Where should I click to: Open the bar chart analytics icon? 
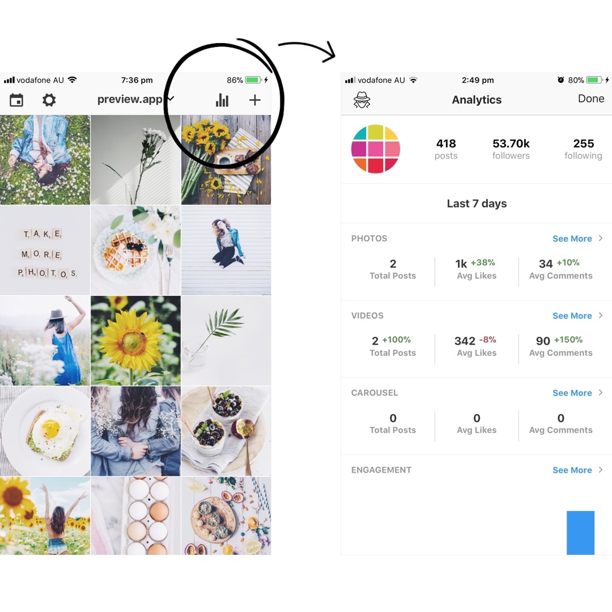click(x=222, y=100)
